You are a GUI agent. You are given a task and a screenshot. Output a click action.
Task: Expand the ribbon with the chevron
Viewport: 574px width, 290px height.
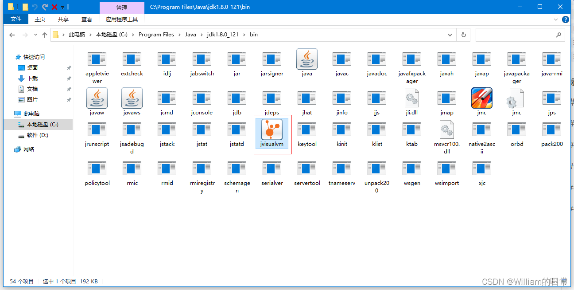click(x=556, y=20)
